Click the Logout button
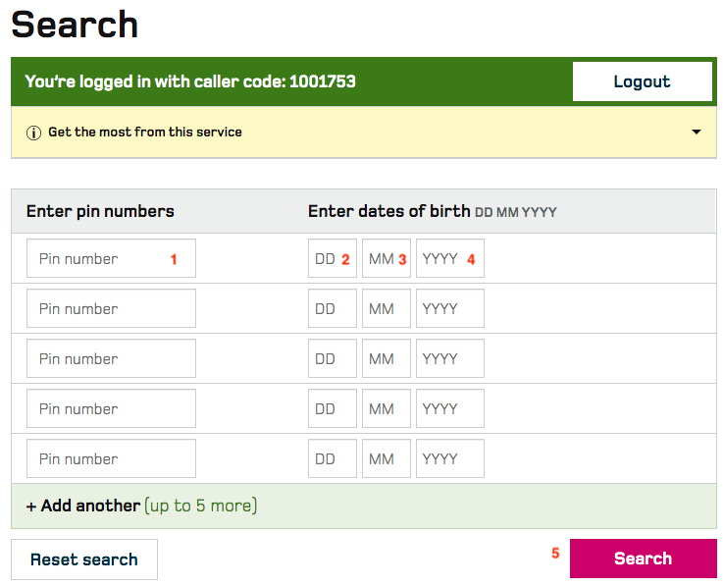The image size is (723, 586). coord(643,81)
